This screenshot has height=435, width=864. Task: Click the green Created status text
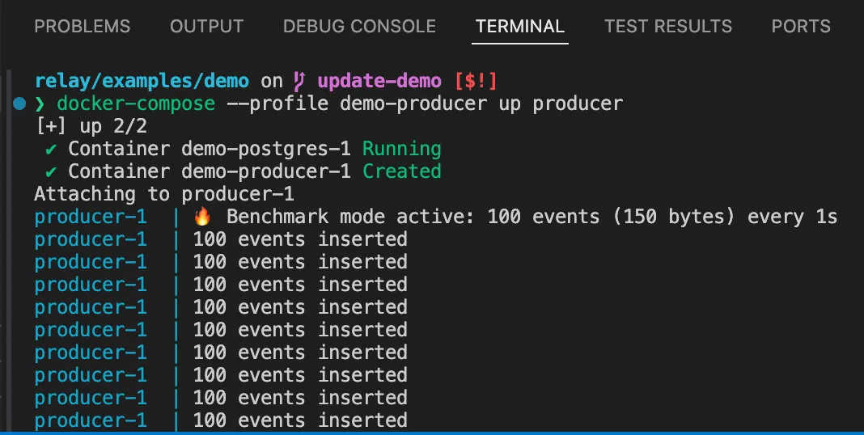(402, 171)
